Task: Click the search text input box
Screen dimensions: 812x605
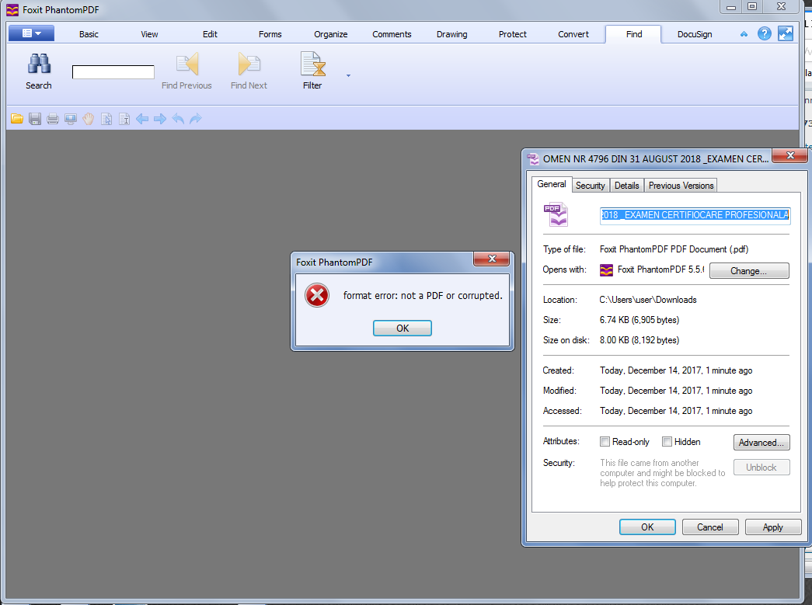Action: point(113,72)
